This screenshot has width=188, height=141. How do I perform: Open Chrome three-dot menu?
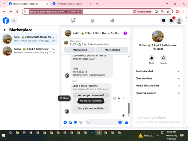coord(184,12)
